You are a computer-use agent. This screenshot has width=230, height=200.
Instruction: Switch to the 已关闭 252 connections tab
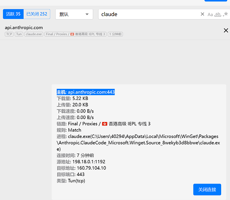pyautogui.click(x=37, y=14)
